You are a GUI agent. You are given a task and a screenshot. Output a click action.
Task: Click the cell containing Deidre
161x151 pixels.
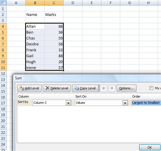point(35,44)
